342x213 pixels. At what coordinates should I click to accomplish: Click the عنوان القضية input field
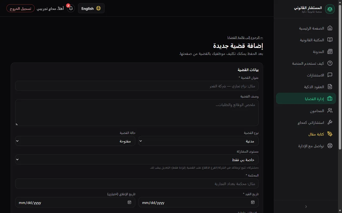pyautogui.click(x=137, y=86)
